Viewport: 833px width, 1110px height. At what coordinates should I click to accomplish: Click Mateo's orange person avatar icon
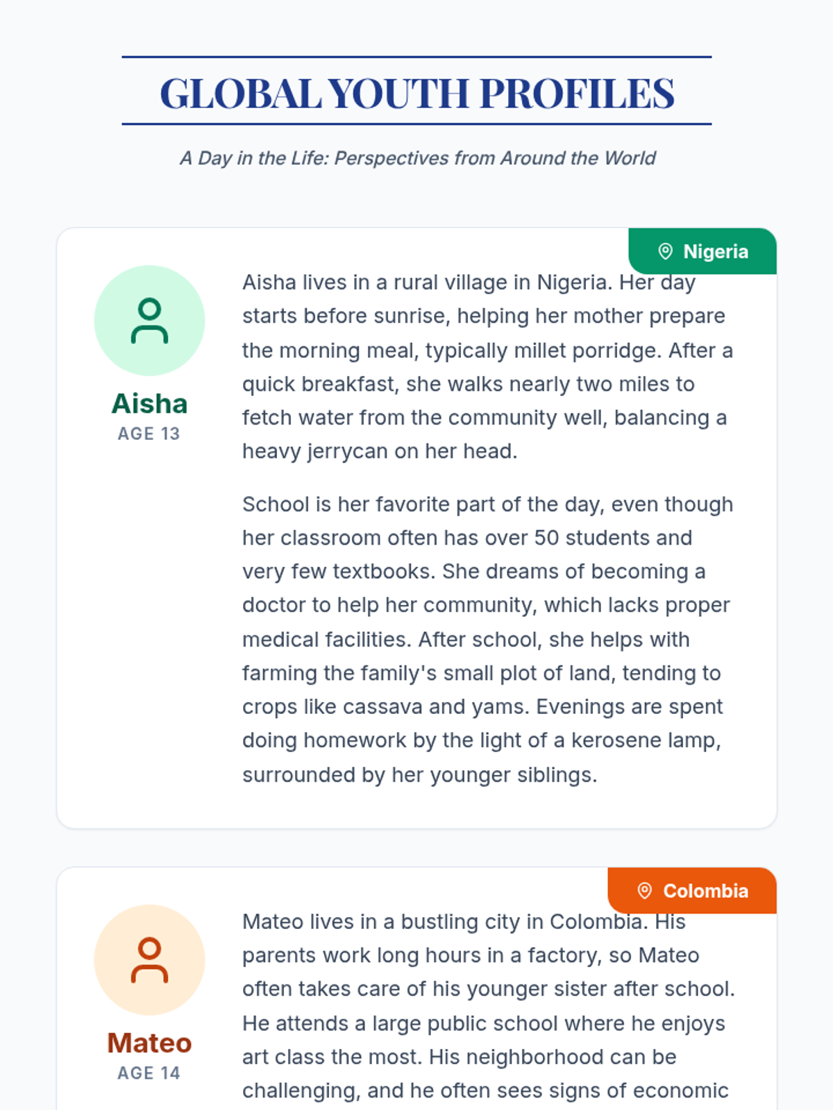(x=149, y=960)
